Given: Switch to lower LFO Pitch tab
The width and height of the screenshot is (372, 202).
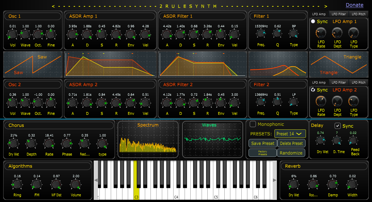Looking at the screenshot, I should point(359,83).
